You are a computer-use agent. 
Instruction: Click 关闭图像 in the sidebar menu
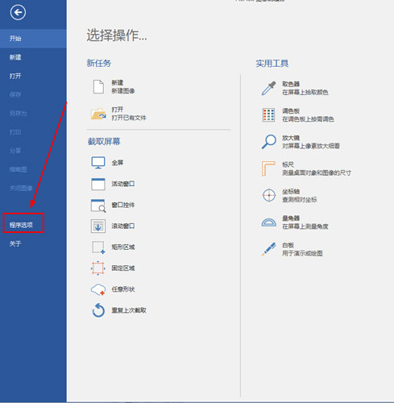21,188
